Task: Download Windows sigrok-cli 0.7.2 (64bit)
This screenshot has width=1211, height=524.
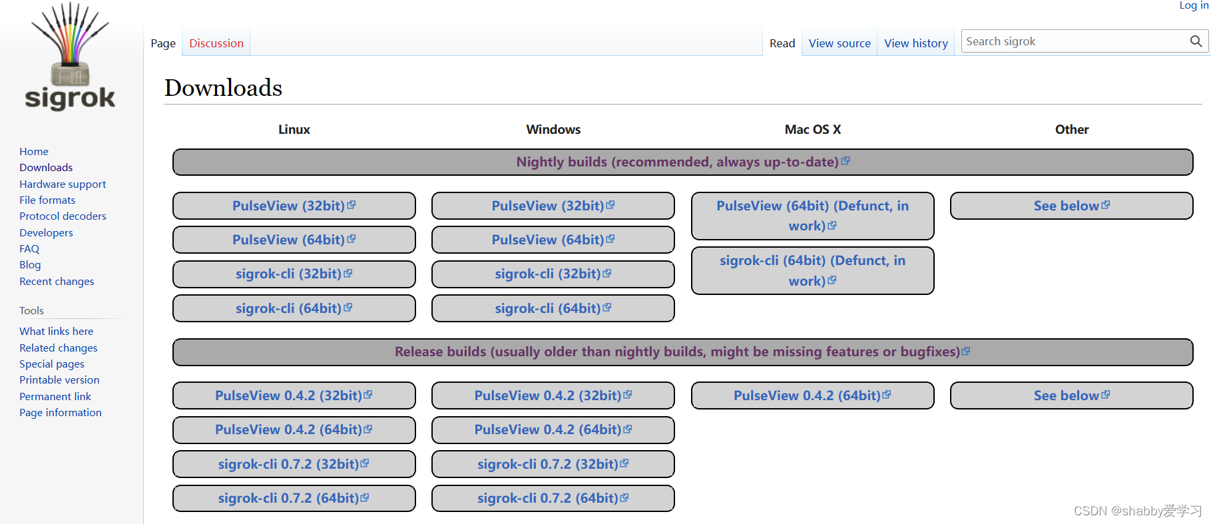Action: [x=553, y=498]
